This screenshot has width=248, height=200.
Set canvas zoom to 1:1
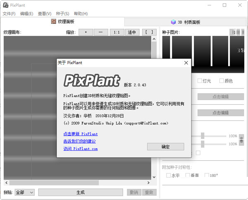click(117, 32)
